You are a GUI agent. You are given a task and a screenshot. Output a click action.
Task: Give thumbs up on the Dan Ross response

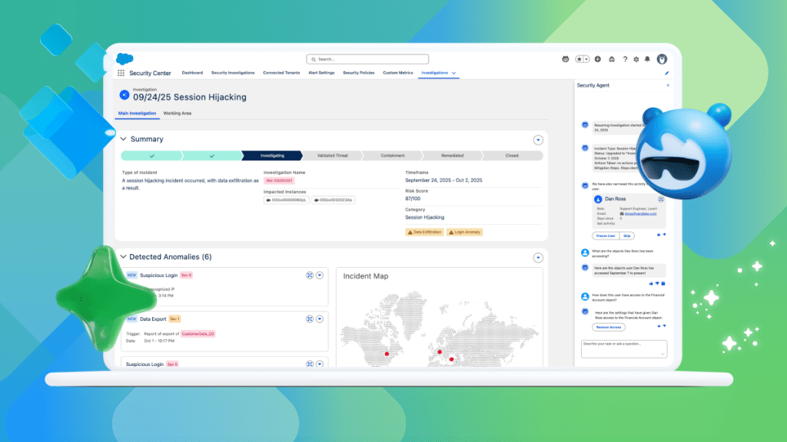click(659, 234)
